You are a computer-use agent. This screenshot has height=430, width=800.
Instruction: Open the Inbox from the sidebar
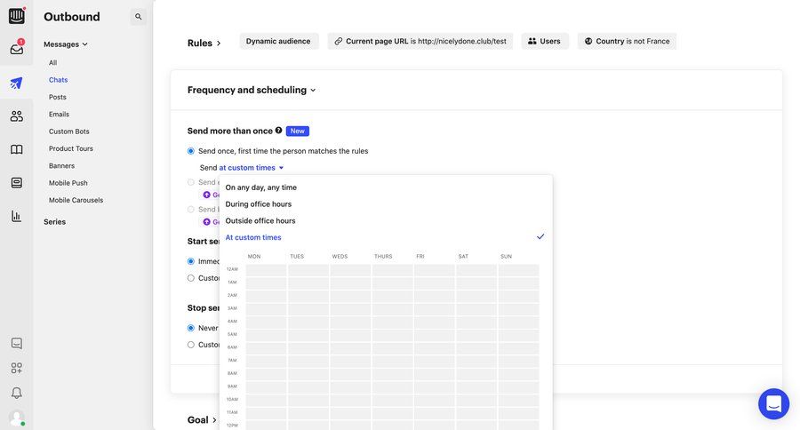[16, 49]
